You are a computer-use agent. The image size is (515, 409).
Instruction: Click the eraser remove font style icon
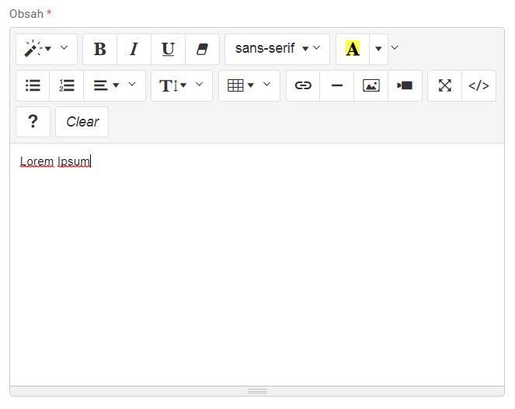click(x=202, y=49)
